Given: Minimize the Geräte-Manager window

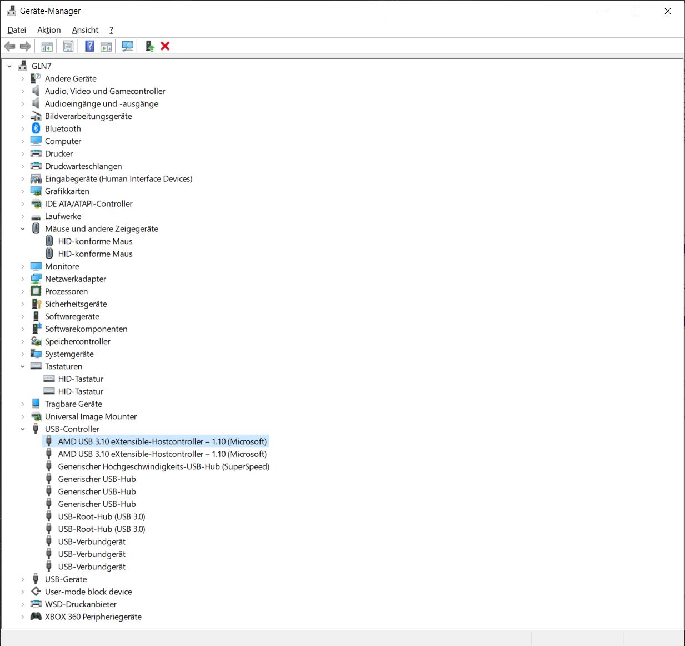Looking at the screenshot, I should tap(603, 11).
